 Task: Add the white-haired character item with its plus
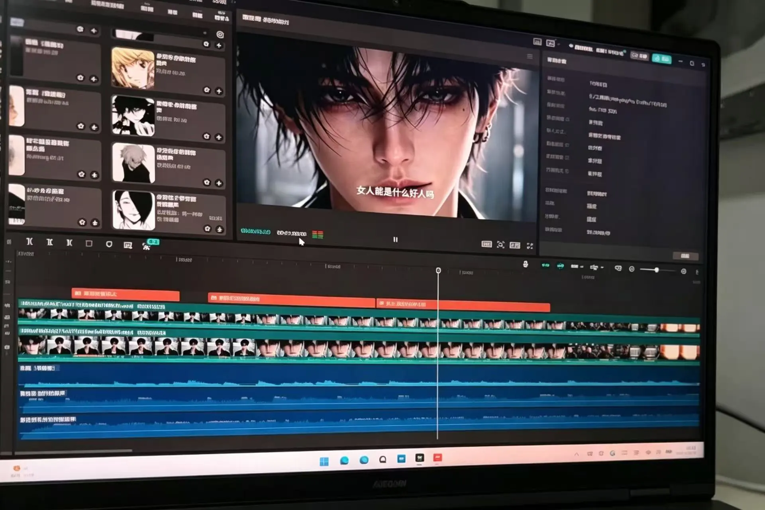pos(219,183)
